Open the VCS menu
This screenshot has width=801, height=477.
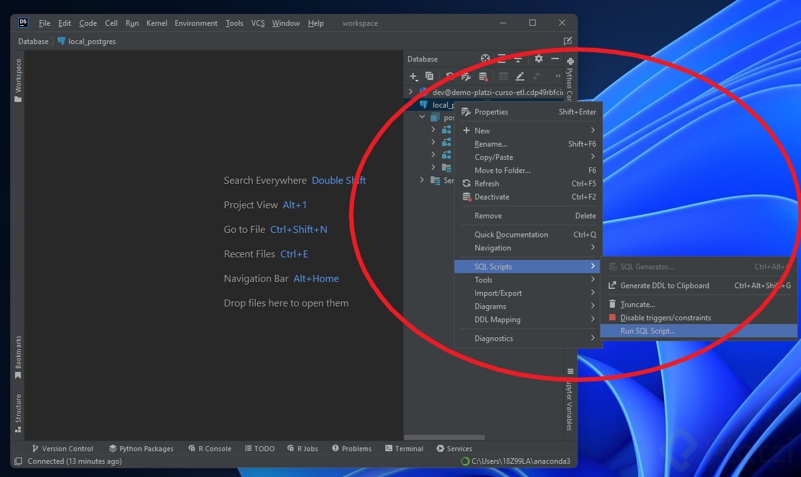(x=258, y=23)
